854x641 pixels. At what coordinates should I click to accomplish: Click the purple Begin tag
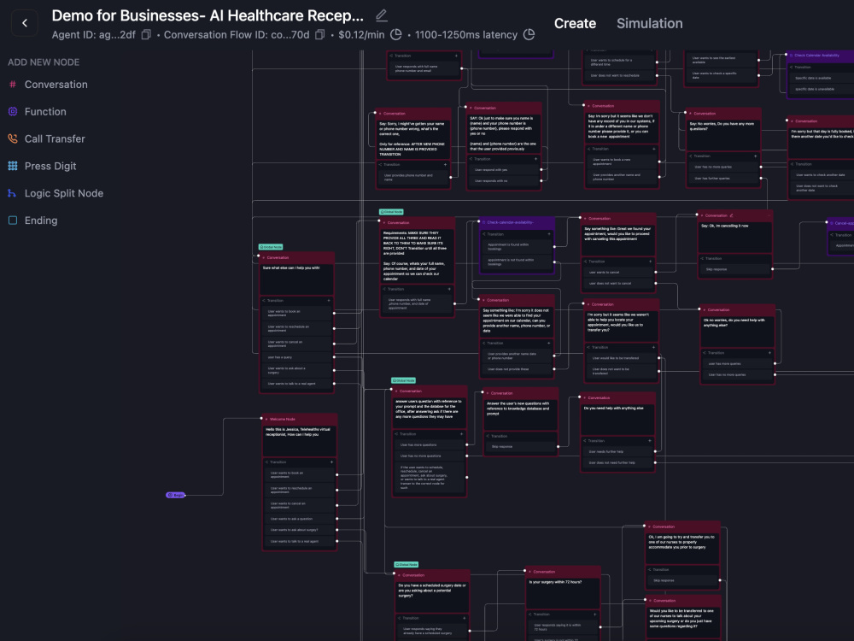175,495
